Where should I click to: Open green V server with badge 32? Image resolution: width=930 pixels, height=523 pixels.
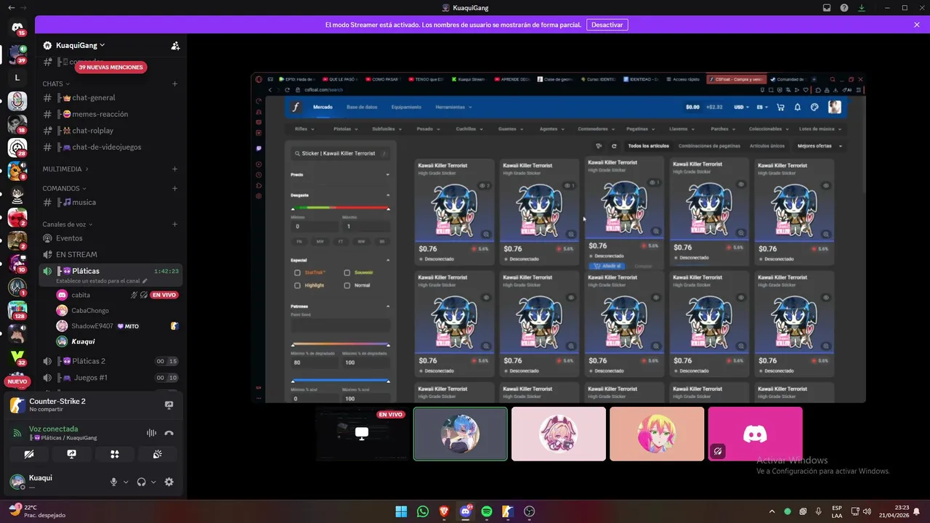click(17, 357)
